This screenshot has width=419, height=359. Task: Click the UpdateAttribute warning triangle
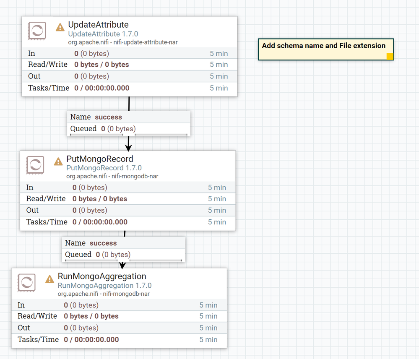coord(60,27)
